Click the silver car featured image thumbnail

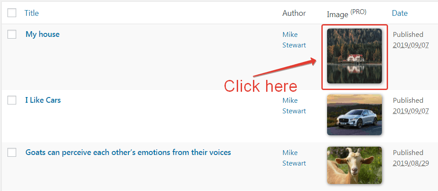click(355, 115)
